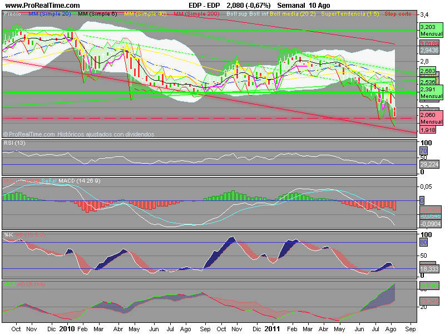The height and width of the screenshot is (334, 445).
Task: Click the green 33,308 ADX value tag
Action: coord(429,286)
